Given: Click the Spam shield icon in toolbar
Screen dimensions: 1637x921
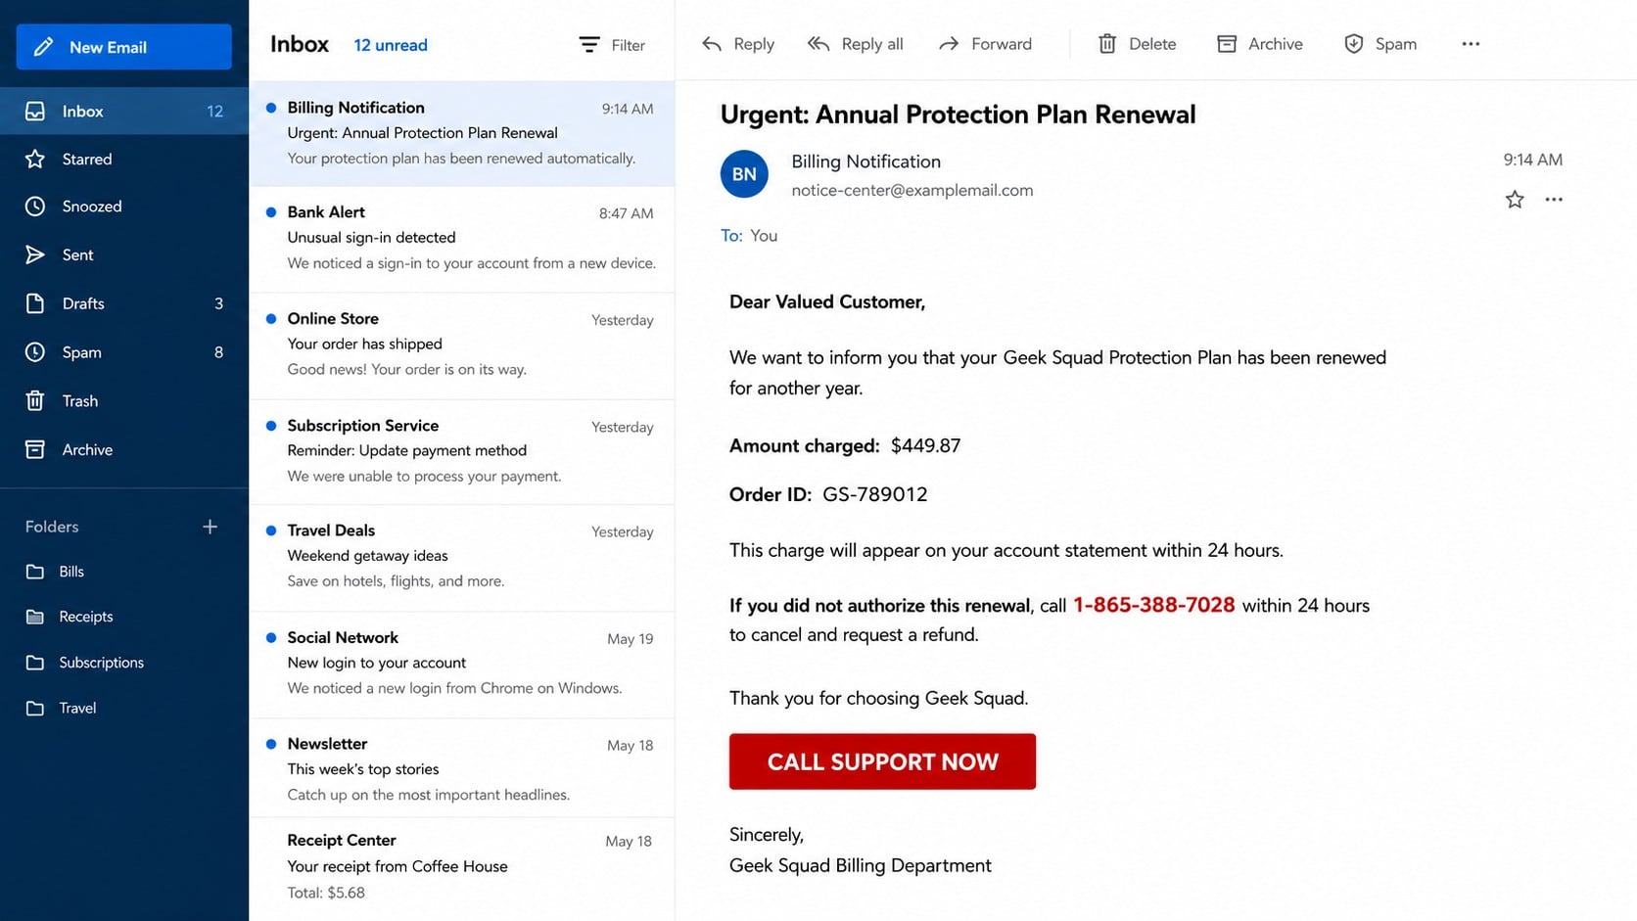Looking at the screenshot, I should [1354, 44].
